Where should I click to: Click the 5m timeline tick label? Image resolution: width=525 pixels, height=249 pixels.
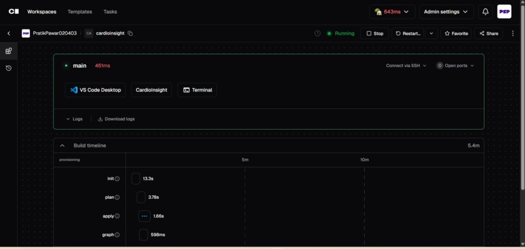[245, 160]
